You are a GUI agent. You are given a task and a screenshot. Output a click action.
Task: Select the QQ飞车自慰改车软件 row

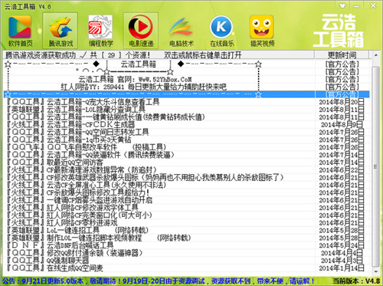point(186,147)
